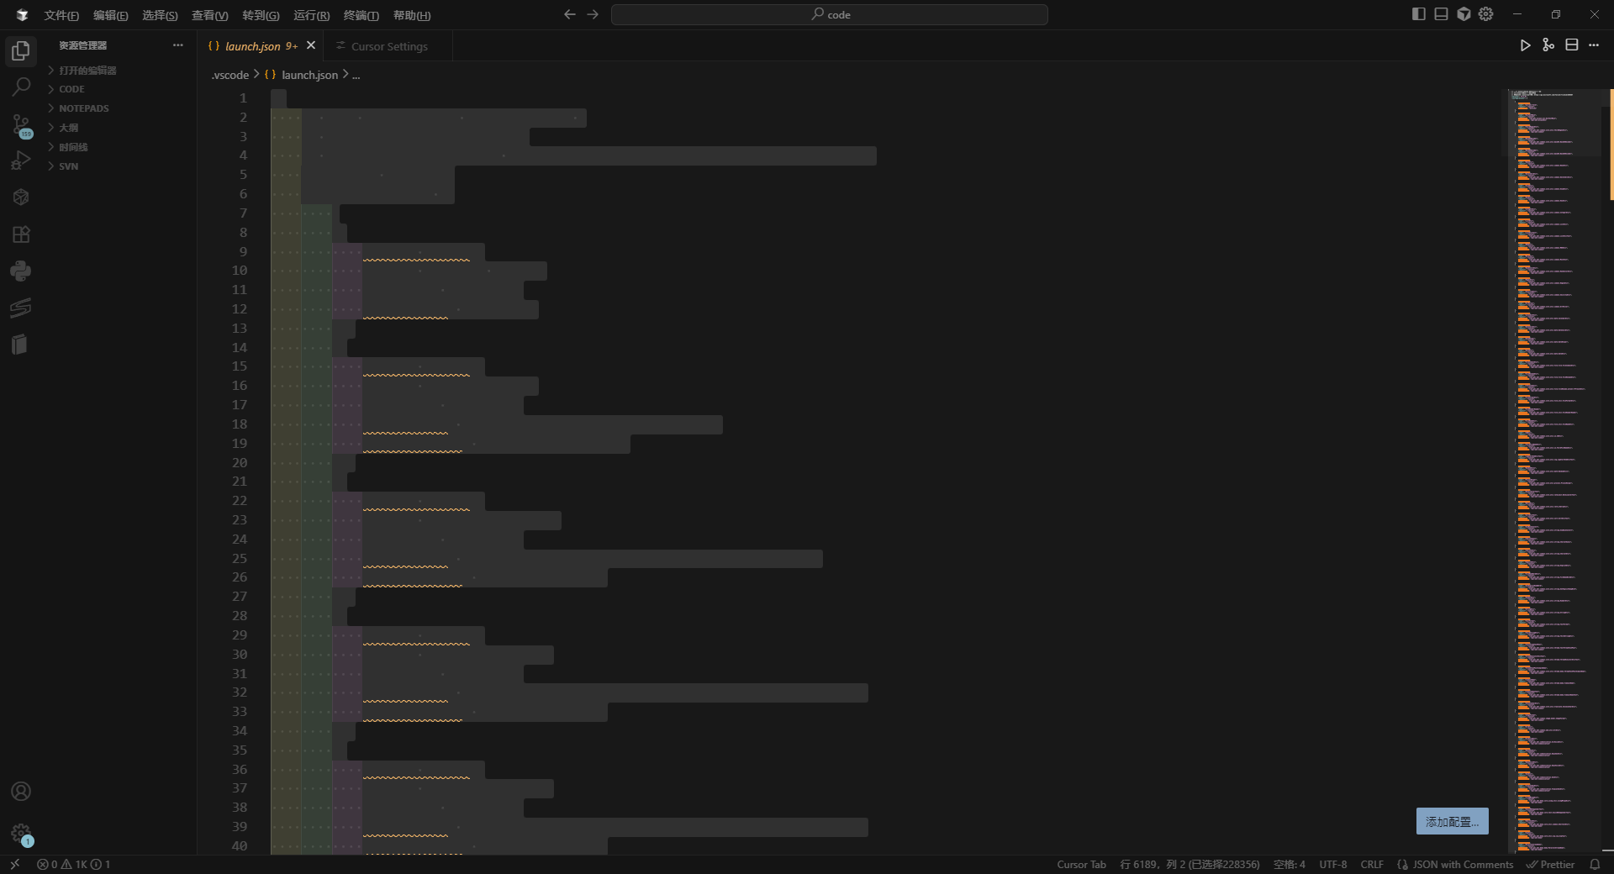Open the wireframe cube activity bar view
Image resolution: width=1614 pixels, height=874 pixels.
click(21, 197)
